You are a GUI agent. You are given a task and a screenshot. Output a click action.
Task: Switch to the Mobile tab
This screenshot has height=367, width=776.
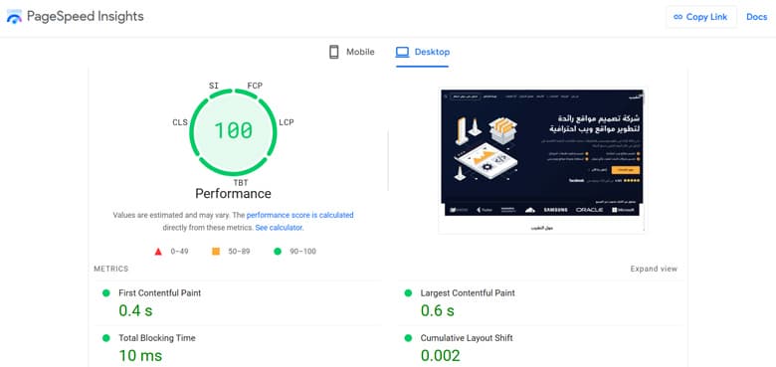352,52
